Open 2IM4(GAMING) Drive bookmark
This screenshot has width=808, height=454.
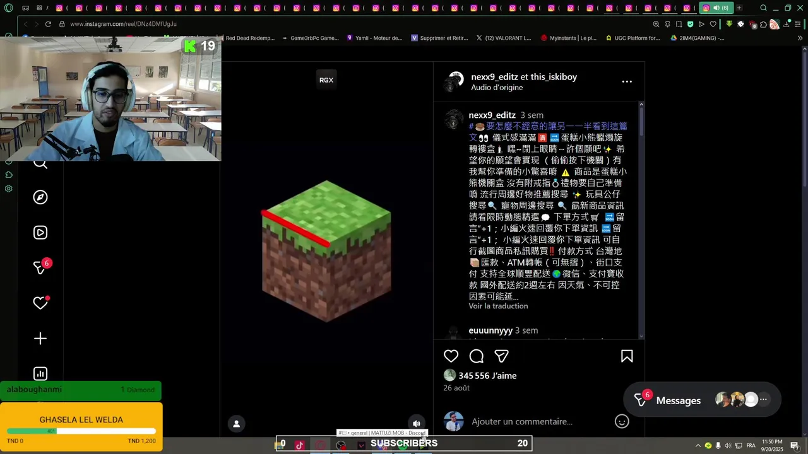pyautogui.click(x=697, y=38)
